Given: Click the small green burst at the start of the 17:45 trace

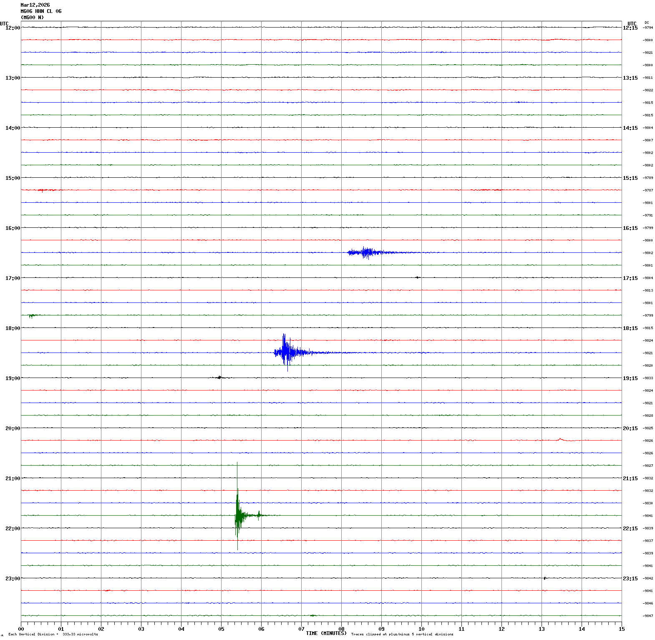Looking at the screenshot, I should click(31, 315).
